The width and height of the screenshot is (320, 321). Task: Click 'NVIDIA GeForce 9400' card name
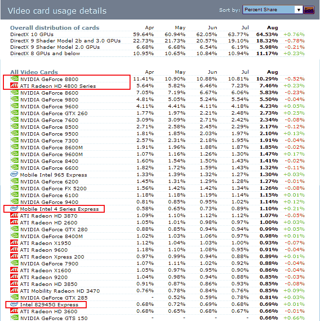pyautogui.click(x=49, y=202)
